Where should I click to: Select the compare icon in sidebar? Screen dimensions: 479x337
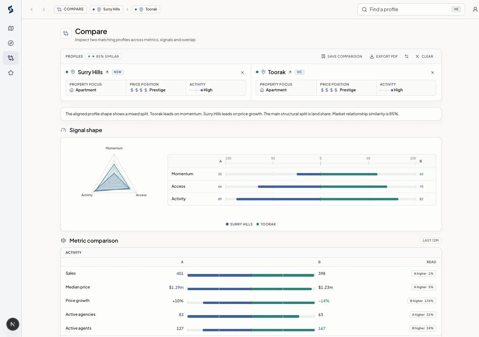pyautogui.click(x=11, y=58)
